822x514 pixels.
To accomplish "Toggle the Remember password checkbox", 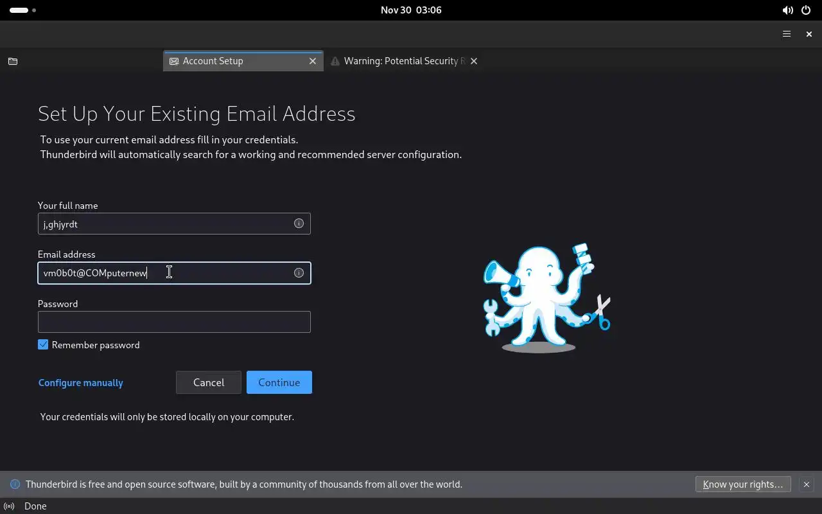I will pyautogui.click(x=43, y=345).
